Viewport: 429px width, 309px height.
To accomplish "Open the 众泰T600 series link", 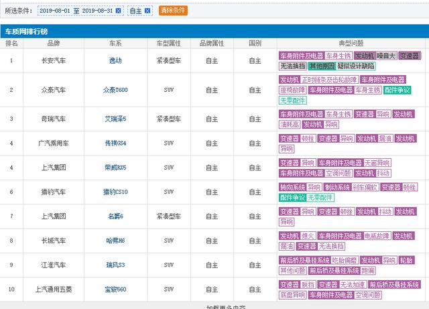I will pos(115,90).
